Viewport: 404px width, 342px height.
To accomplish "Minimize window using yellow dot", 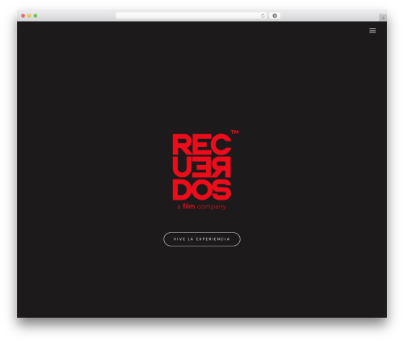I will point(29,15).
